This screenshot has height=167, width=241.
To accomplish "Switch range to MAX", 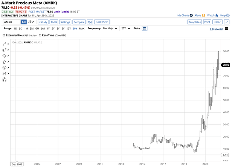I will point(81,29).
